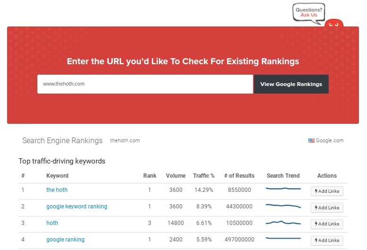Click the search trend sparkline for 'the hoth'
This screenshot has height=250, width=367.
click(283, 189)
